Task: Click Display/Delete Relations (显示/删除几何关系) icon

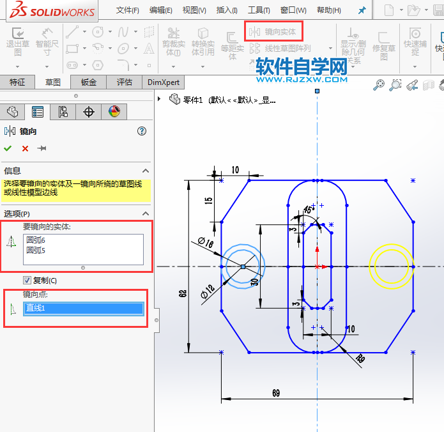Action: coord(353,33)
